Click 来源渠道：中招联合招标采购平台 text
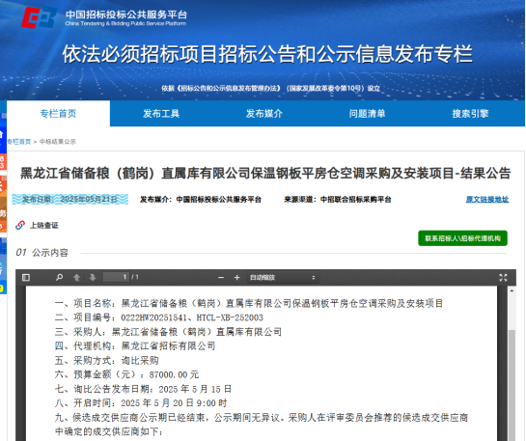 tap(338, 200)
